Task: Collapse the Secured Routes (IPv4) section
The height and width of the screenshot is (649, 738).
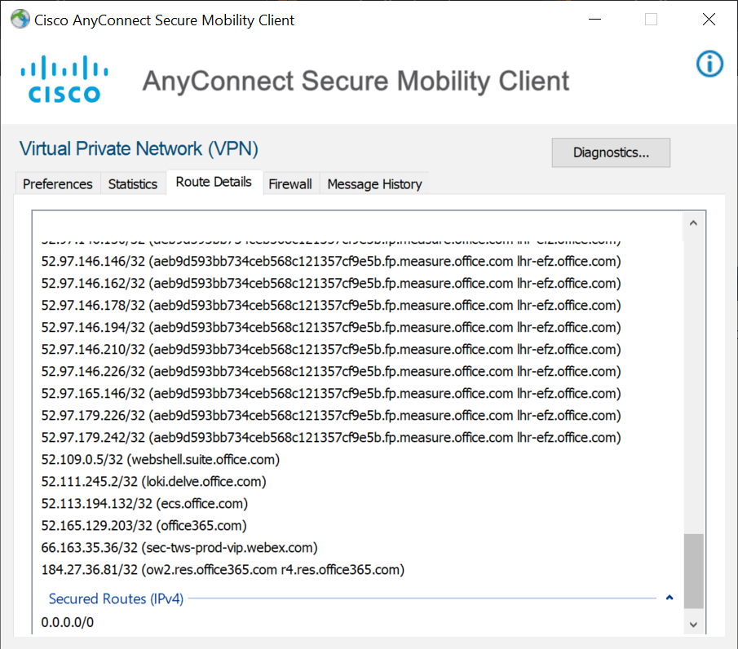Action: coord(670,598)
